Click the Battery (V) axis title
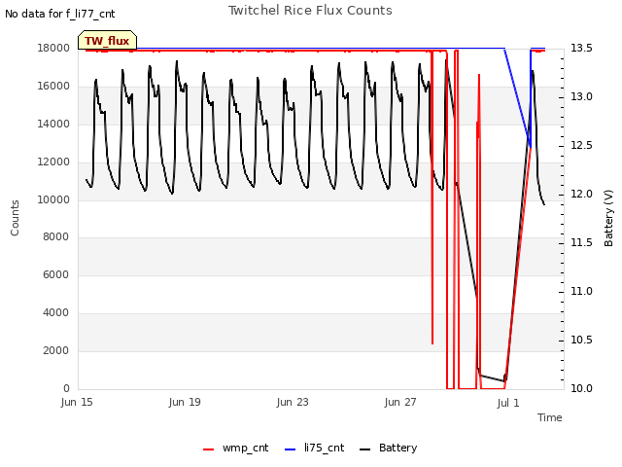 [x=608, y=218]
